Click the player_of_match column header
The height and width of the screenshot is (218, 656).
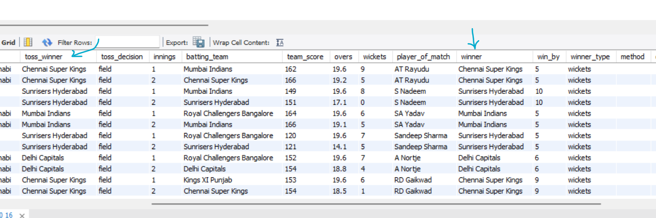point(424,56)
